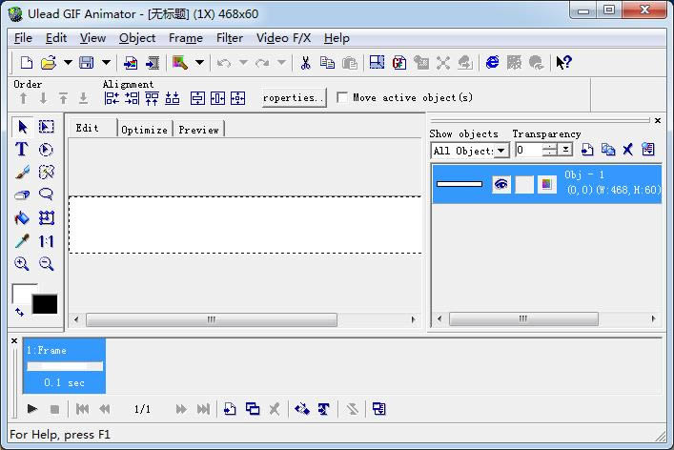Click Duplicate Object icon in object panel

[608, 150]
